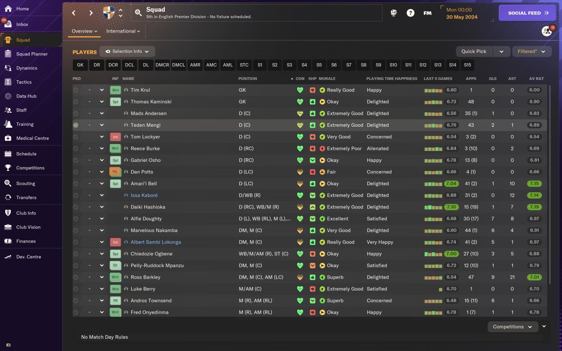Expand the chevron right of Competitions dropdown
Image resolution: width=562 pixels, height=351 pixels.
point(544,326)
